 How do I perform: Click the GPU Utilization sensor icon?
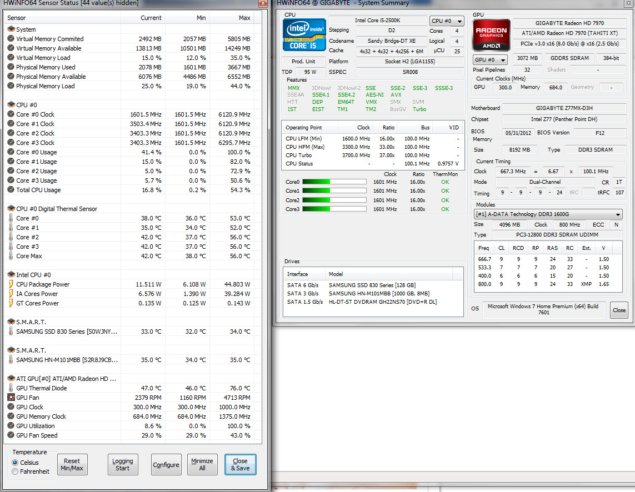click(11, 425)
